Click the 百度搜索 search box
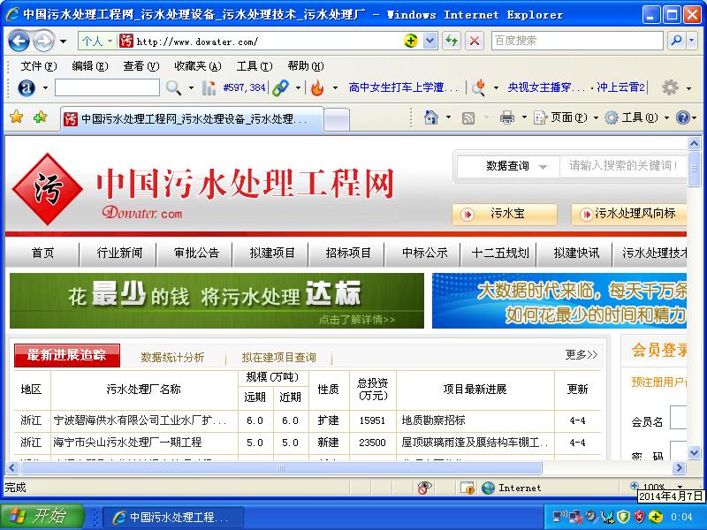707x530 pixels. (577, 41)
